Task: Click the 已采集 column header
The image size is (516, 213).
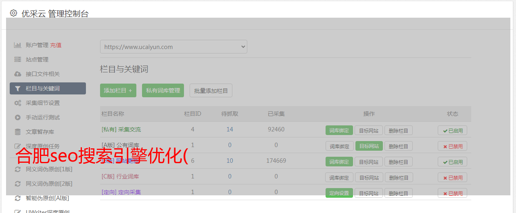Action: (276, 114)
